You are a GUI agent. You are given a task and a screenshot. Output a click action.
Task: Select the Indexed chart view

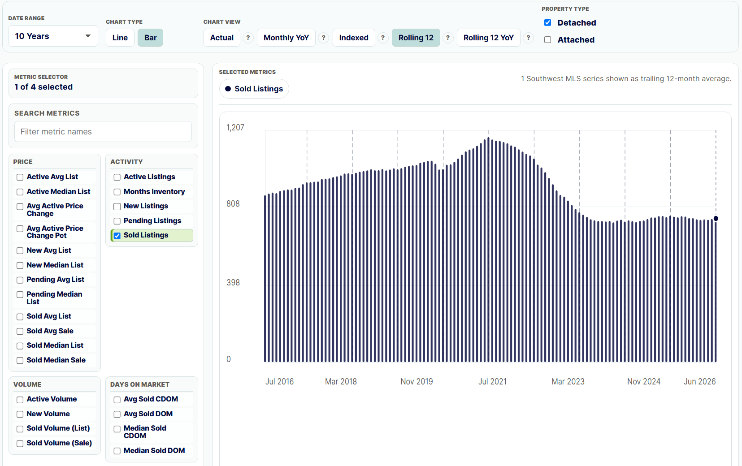pyautogui.click(x=354, y=38)
